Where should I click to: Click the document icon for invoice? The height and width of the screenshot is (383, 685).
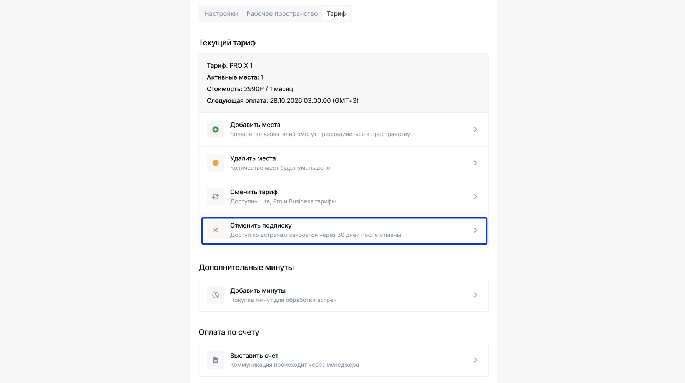pos(215,360)
